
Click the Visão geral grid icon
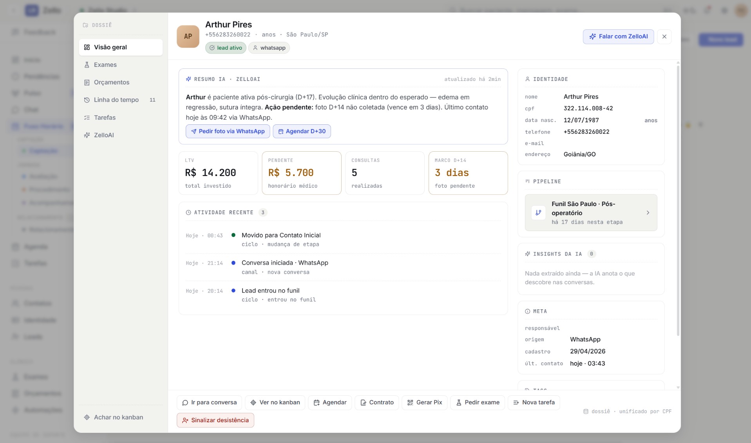(x=87, y=47)
